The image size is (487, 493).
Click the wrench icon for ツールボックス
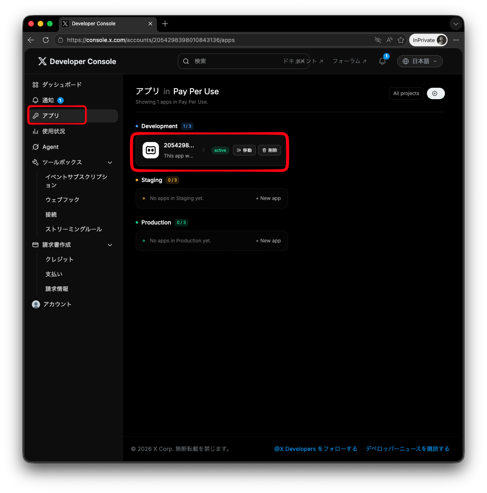(x=36, y=162)
